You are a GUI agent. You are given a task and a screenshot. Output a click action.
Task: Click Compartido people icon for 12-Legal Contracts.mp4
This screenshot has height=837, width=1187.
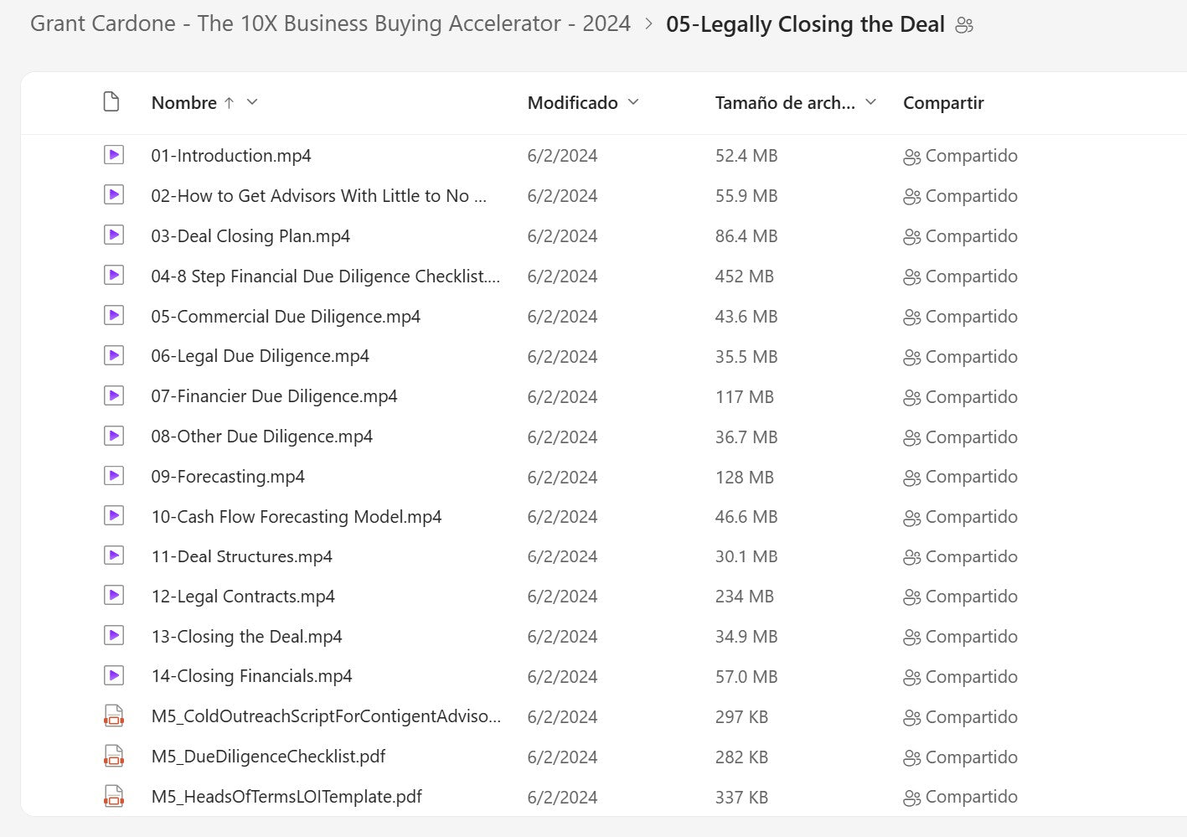point(911,597)
